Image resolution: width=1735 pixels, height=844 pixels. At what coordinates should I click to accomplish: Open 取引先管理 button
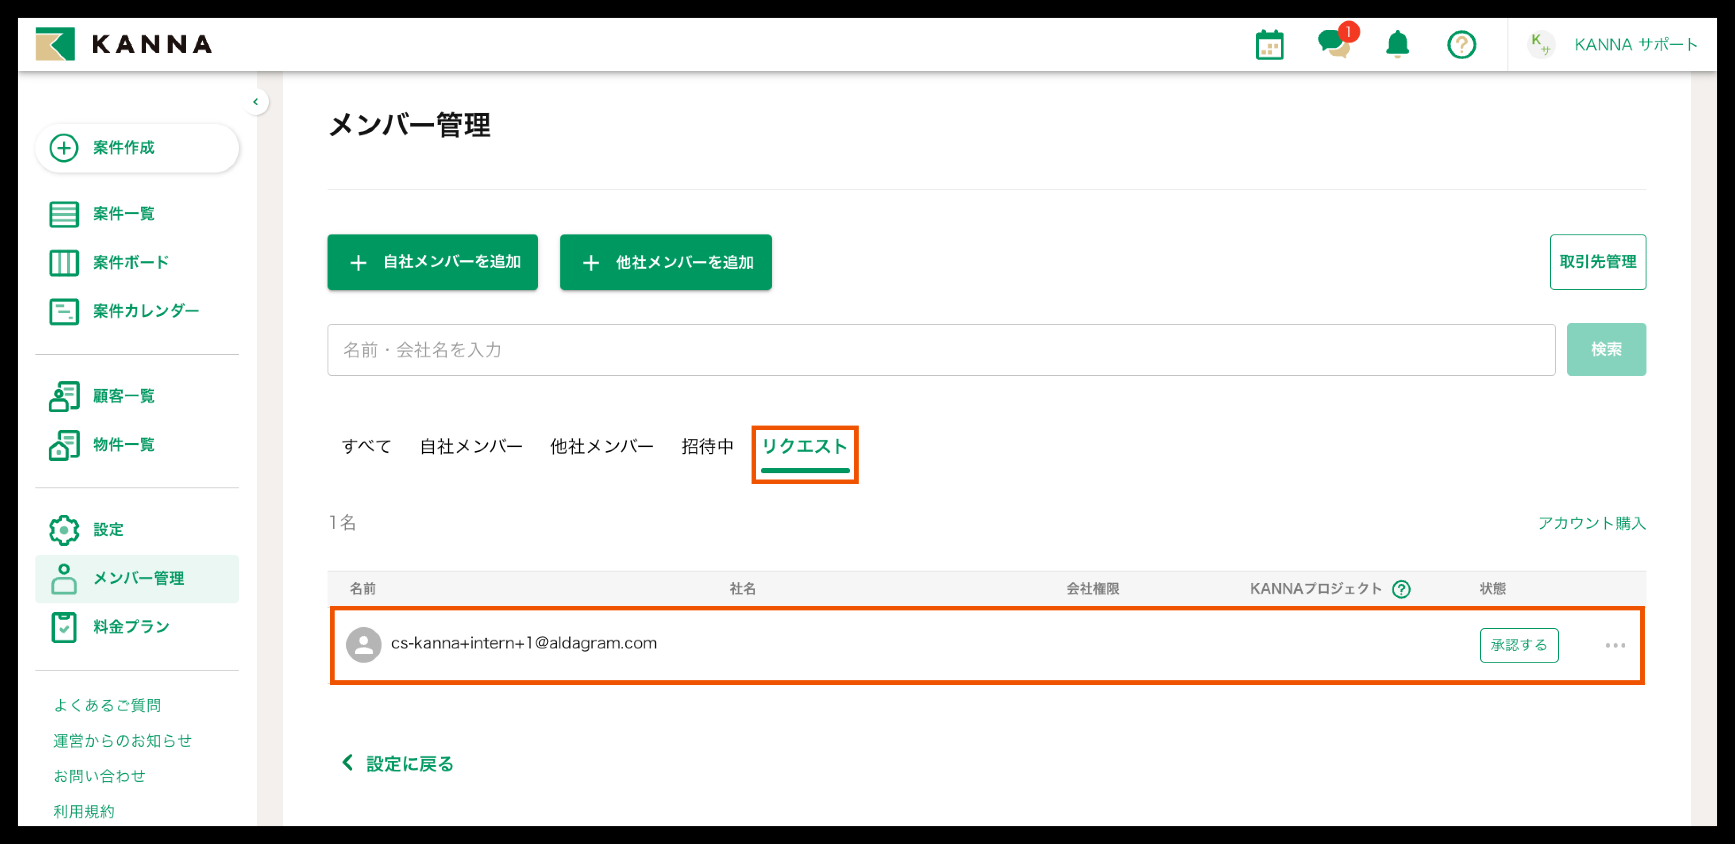(1598, 262)
